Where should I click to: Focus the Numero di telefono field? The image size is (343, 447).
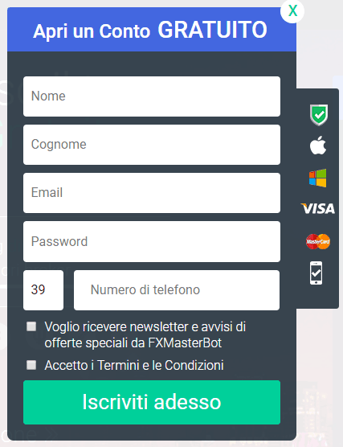tap(177, 290)
